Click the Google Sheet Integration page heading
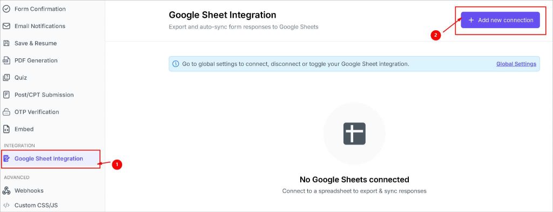This screenshot has width=553, height=212. point(222,15)
